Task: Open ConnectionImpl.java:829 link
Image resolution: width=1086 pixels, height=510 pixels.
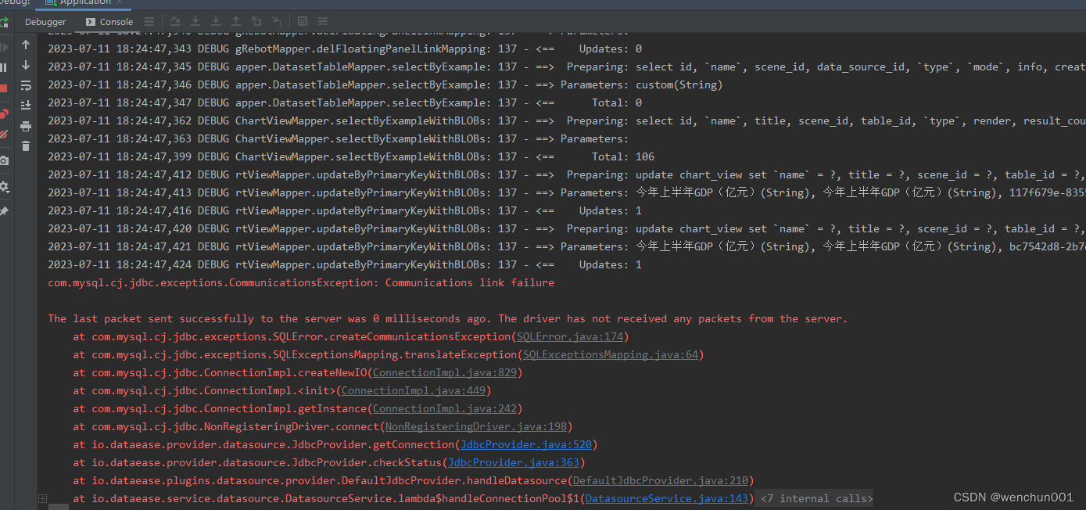Action: (445, 373)
